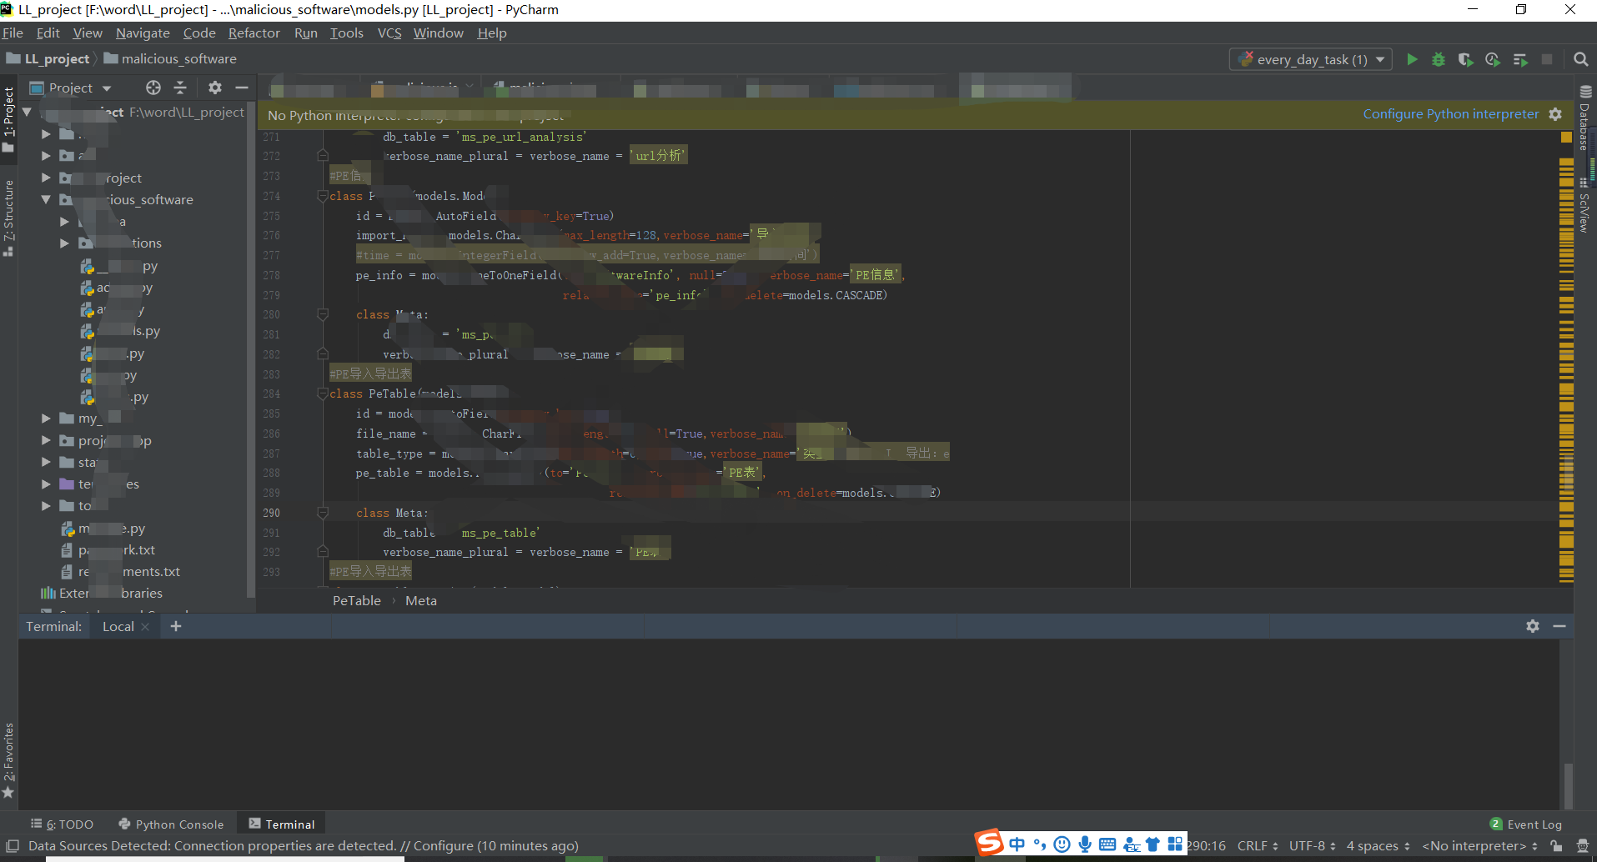Hide the Project tool window
This screenshot has width=1597, height=862.
tap(242, 88)
